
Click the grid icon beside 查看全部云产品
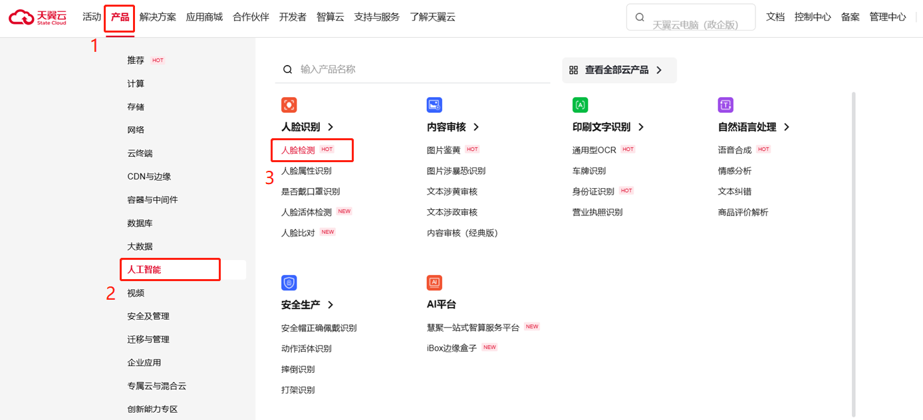[574, 70]
